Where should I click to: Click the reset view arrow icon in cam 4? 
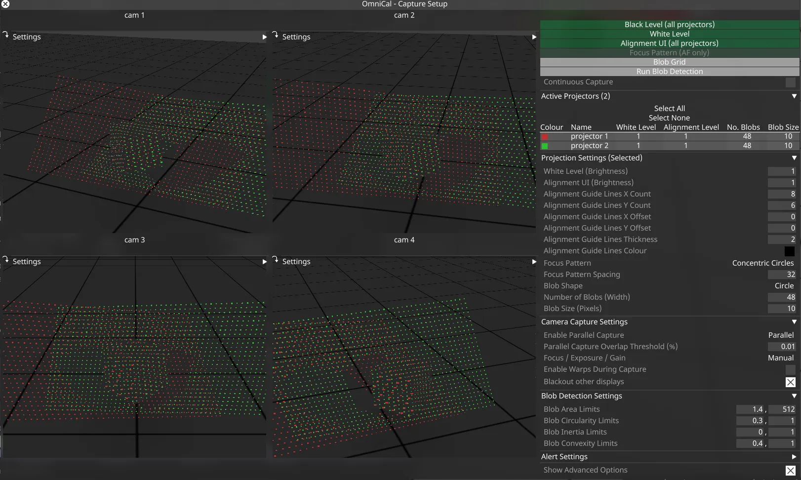point(275,260)
